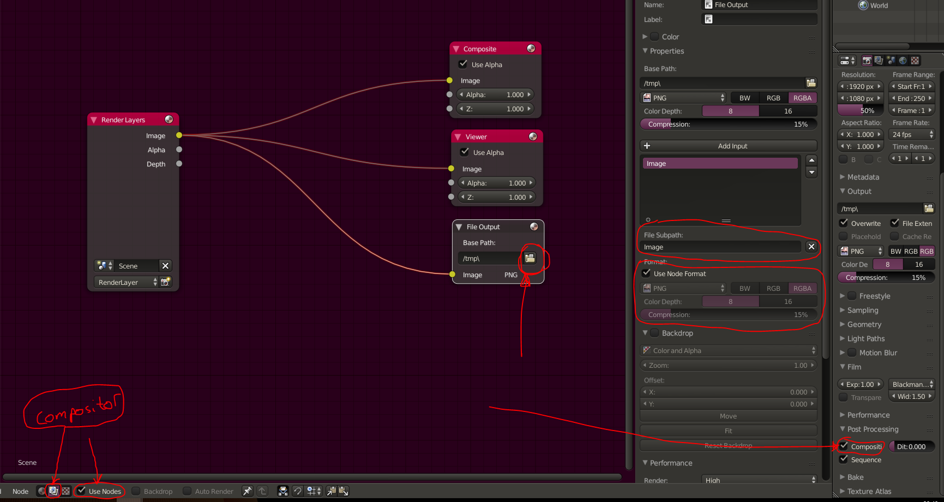Viewport: 944px width, 502px height.
Task: Open the file browser icon beside tmp path
Action: [530, 258]
